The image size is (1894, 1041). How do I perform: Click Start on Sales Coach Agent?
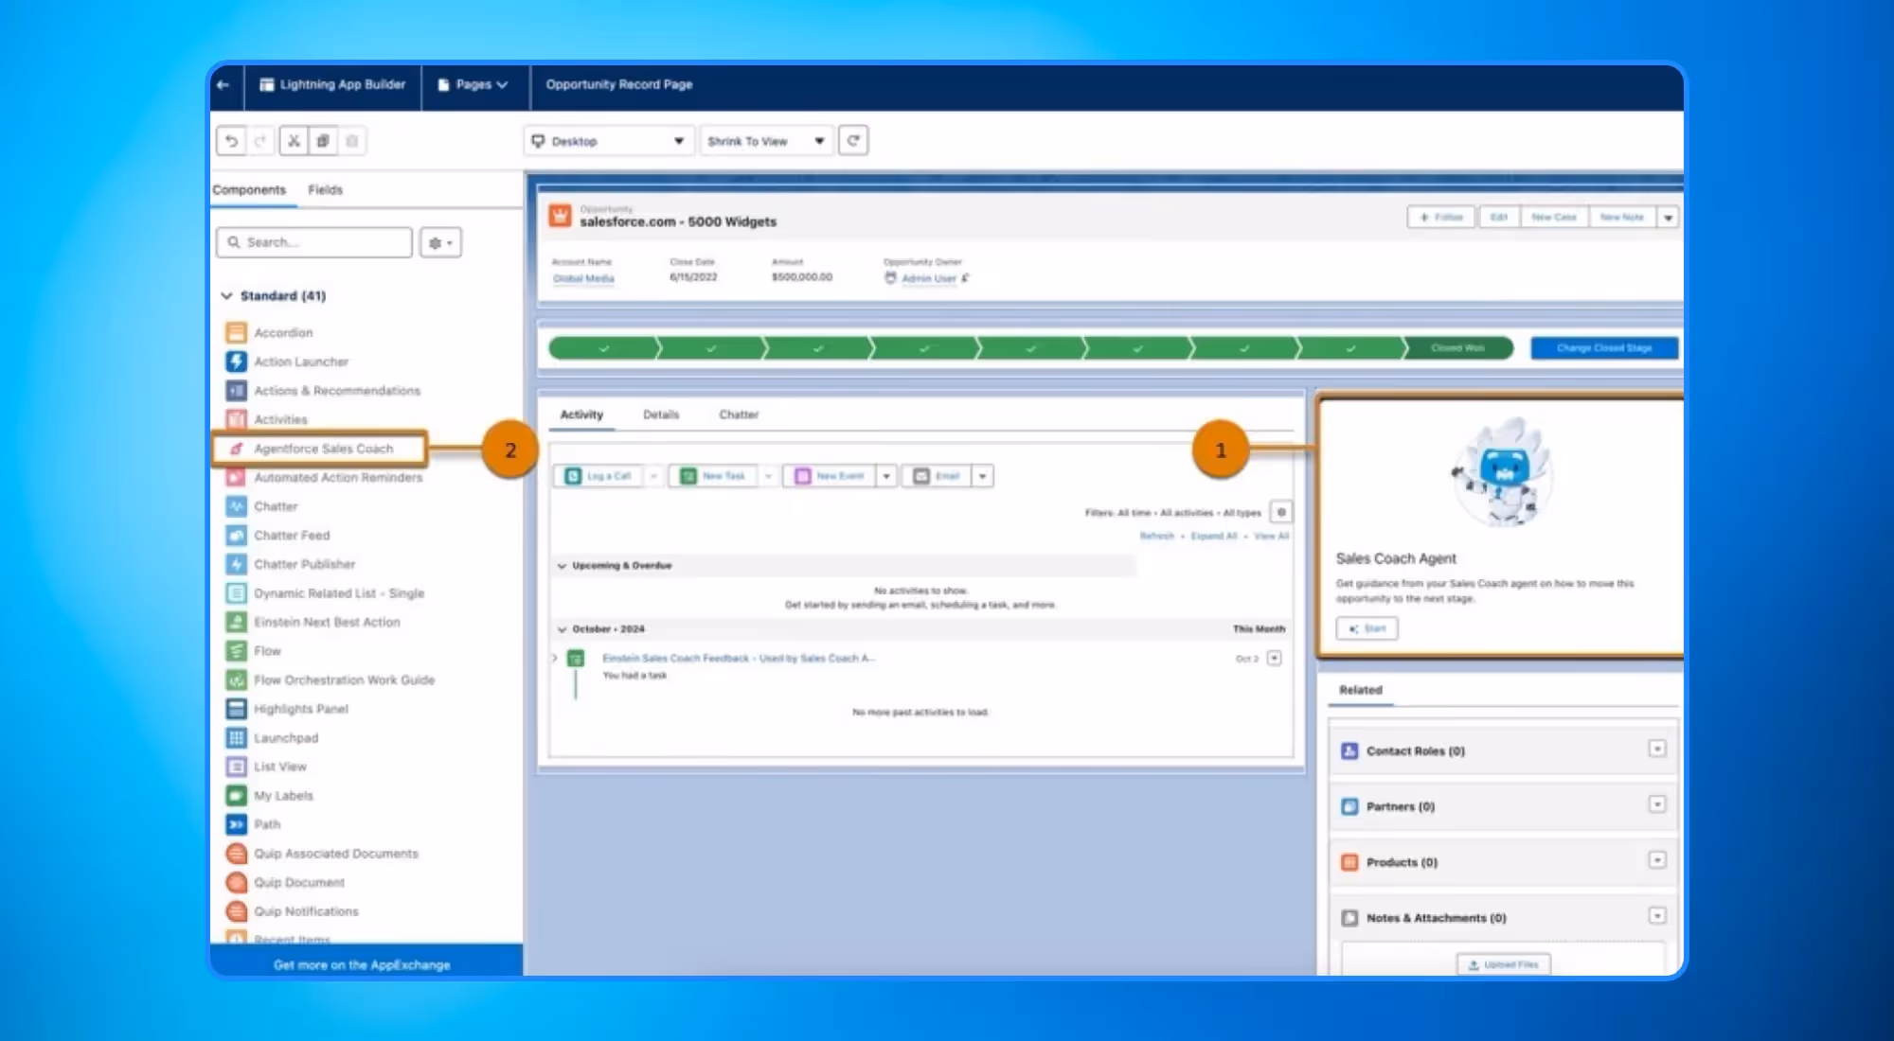[1367, 628]
